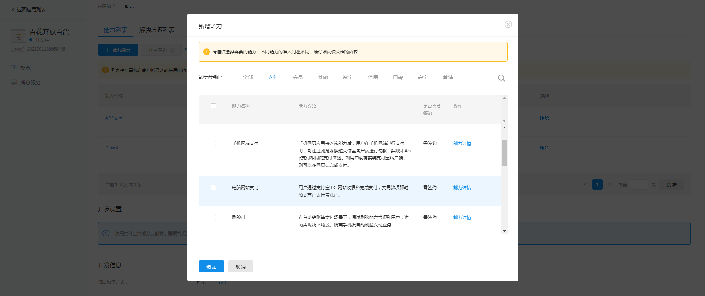This screenshot has height=296, width=705.
Task: Click the back arrow for 返回应用列表
Action: 13,10
